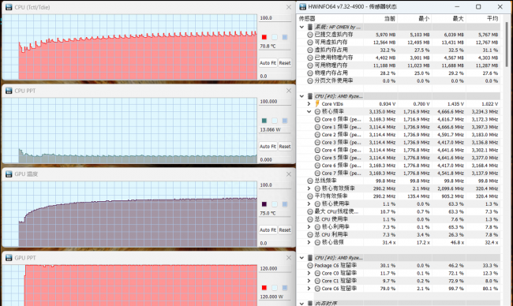Click the sensor icon beside 可用虚拟内存
The image size is (513, 306).
[310, 42]
